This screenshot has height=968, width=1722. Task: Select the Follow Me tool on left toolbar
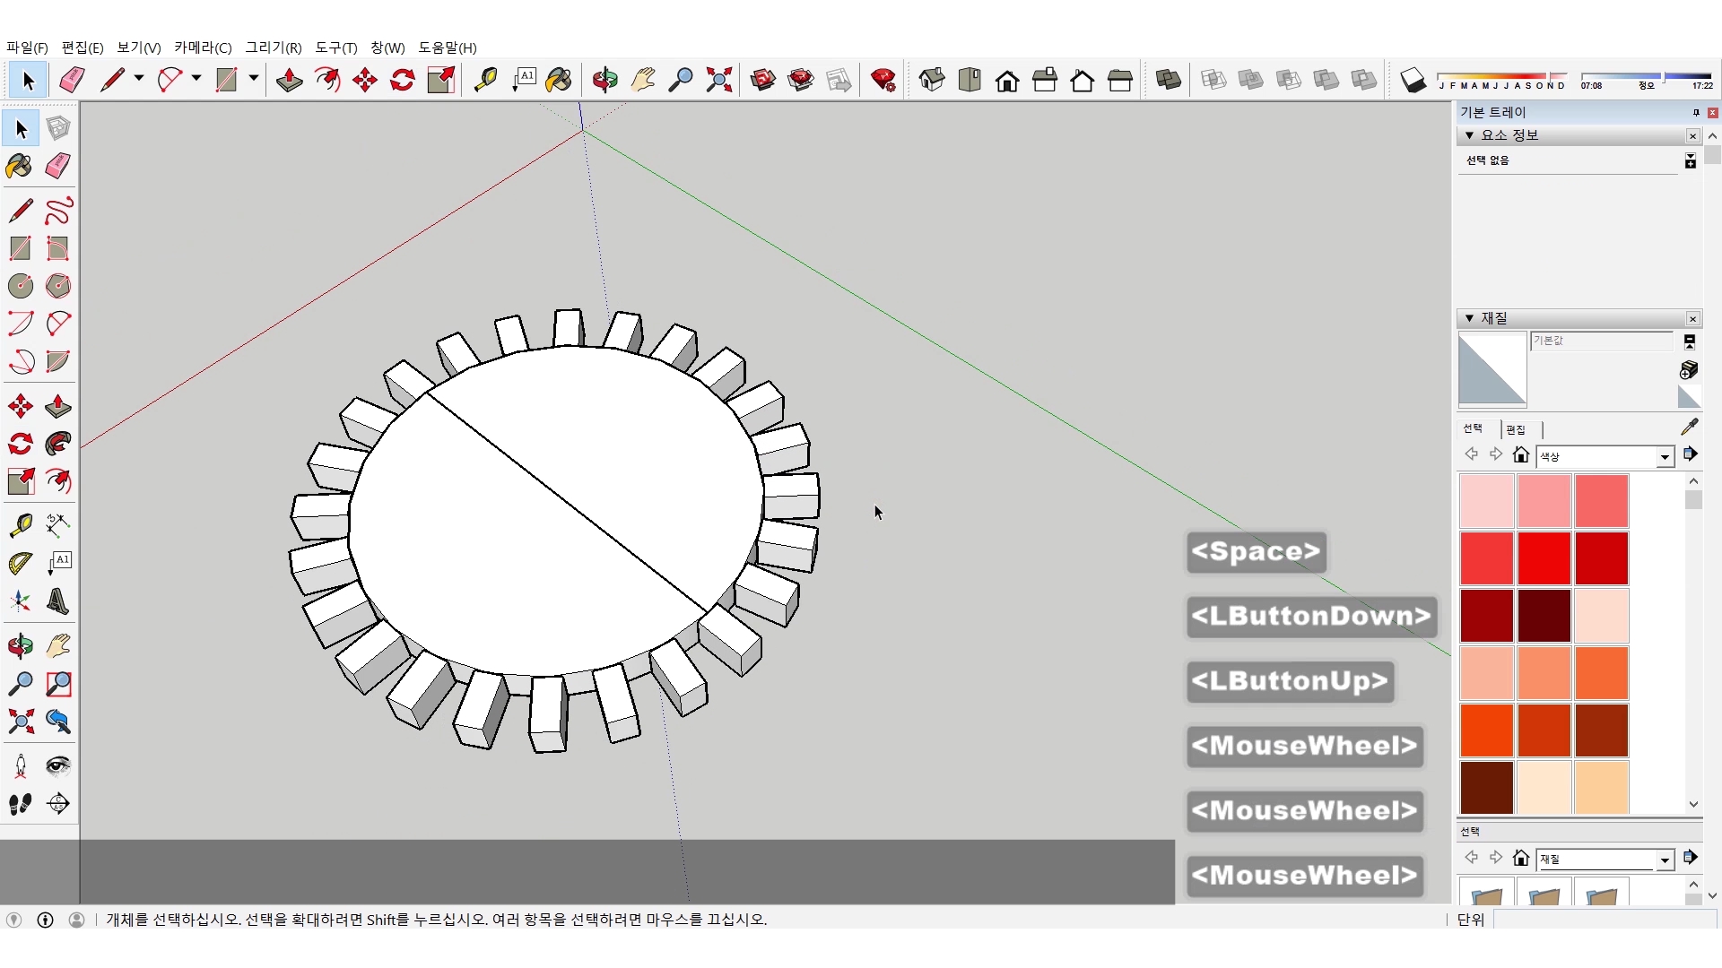[x=58, y=444]
